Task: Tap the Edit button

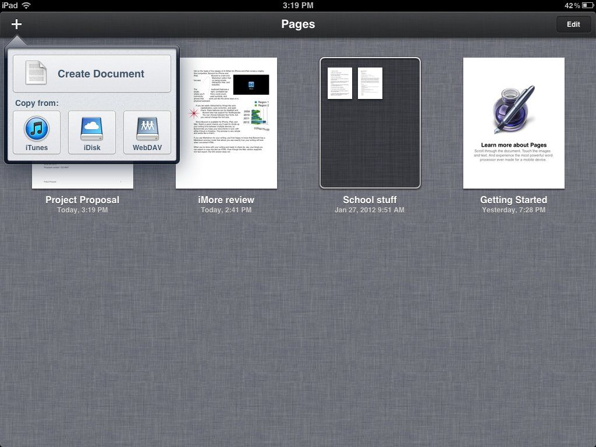Action: [x=573, y=24]
